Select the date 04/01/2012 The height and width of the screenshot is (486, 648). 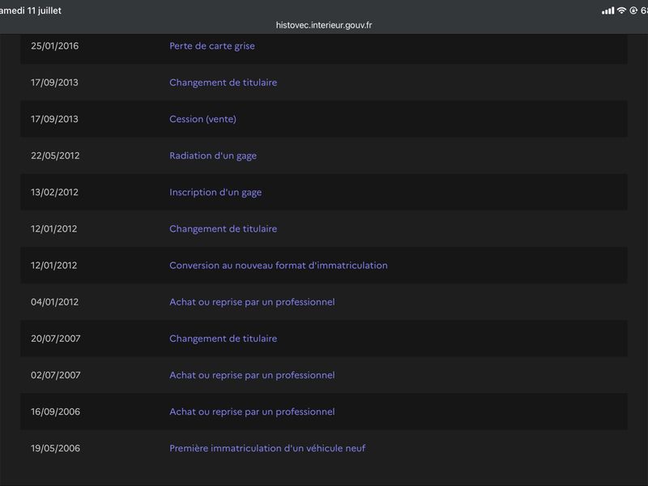coord(54,302)
